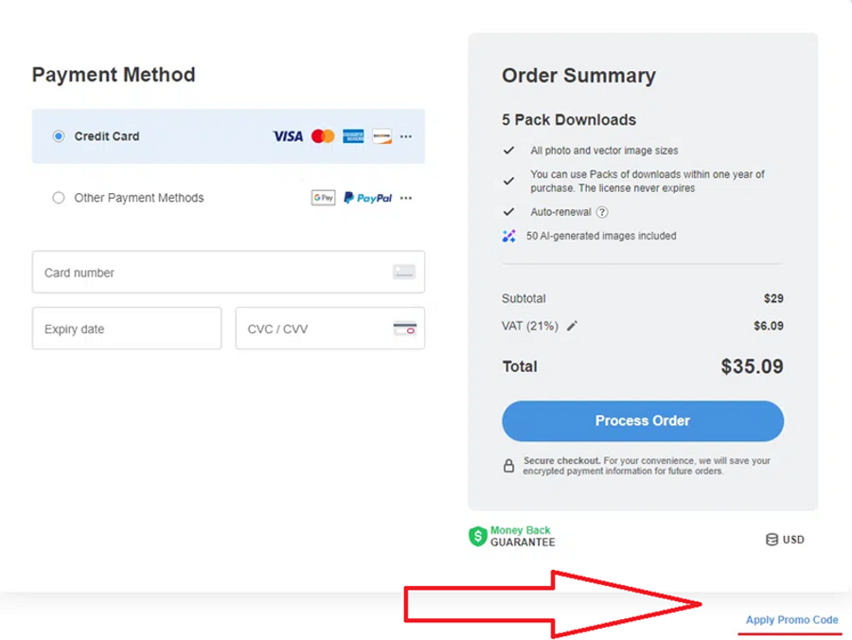Expand more options beside PayPal
852x640 pixels.
(x=406, y=198)
